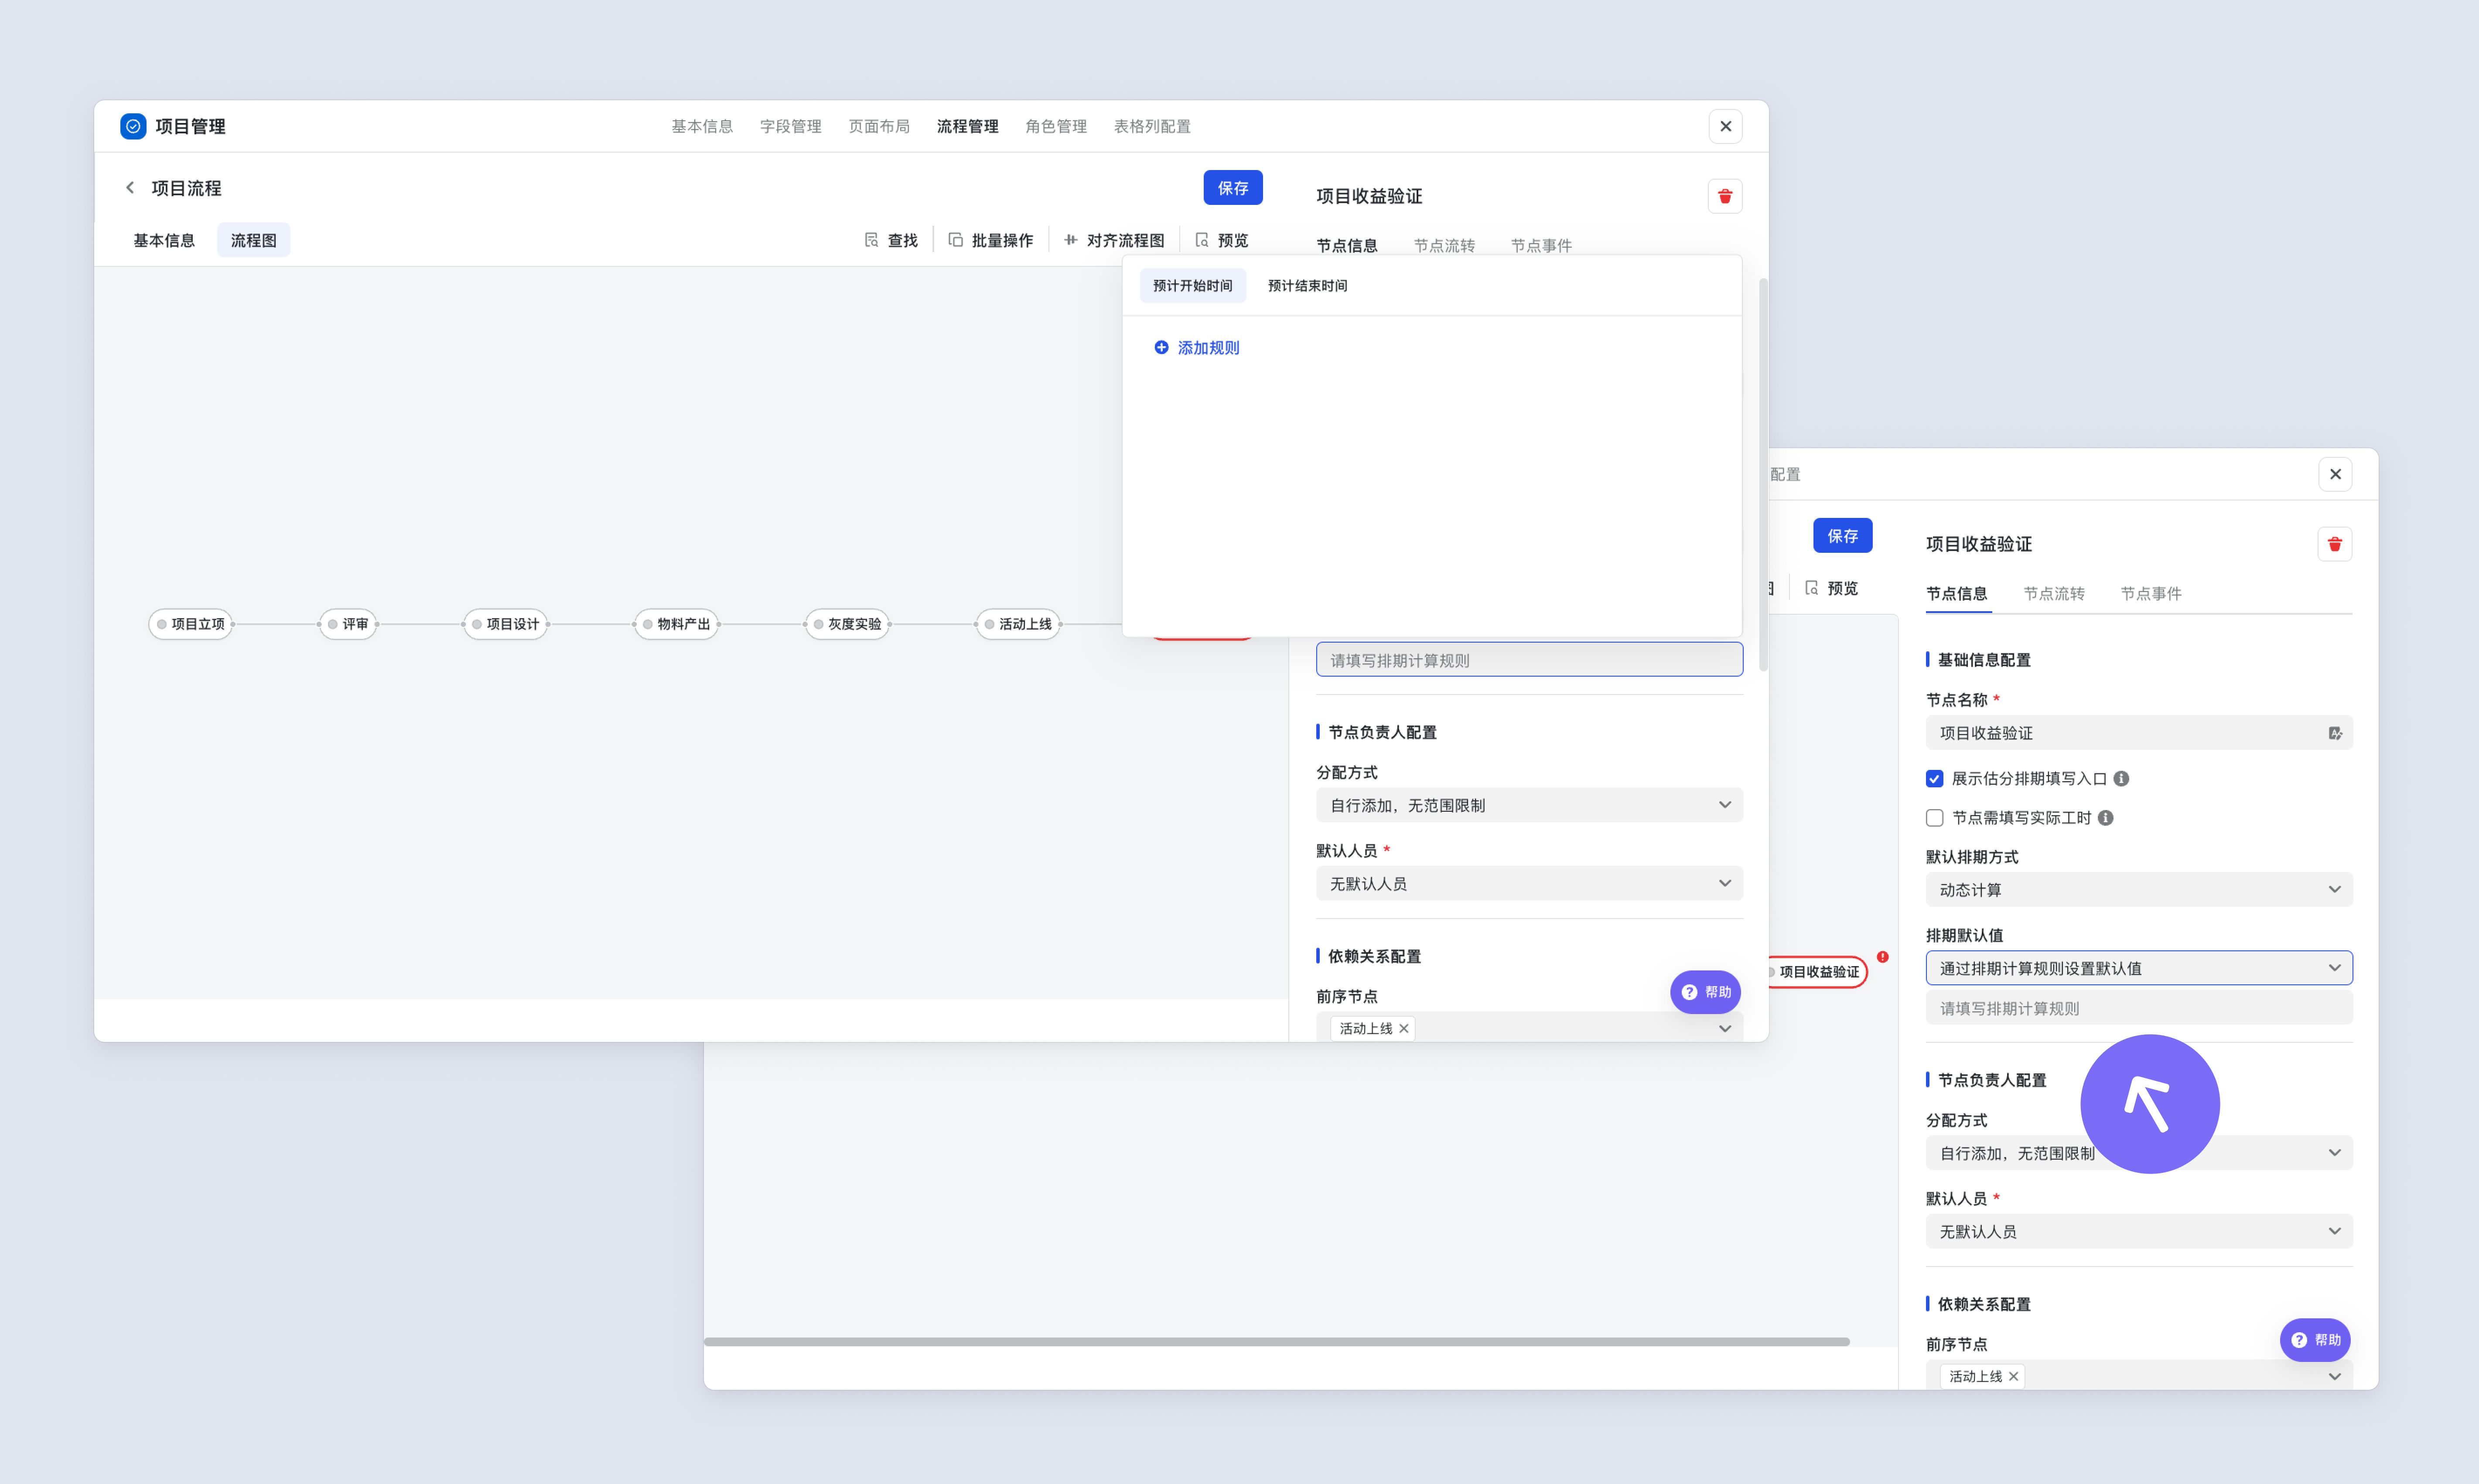
Task: Expand 默认人员 dropdown in back window
Action: (2139, 1231)
